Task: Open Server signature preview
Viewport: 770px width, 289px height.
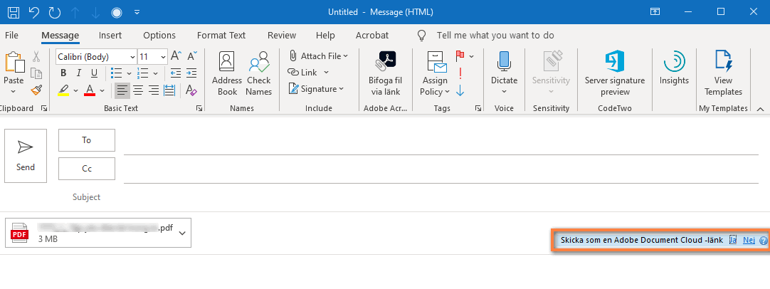Action: pyautogui.click(x=615, y=74)
